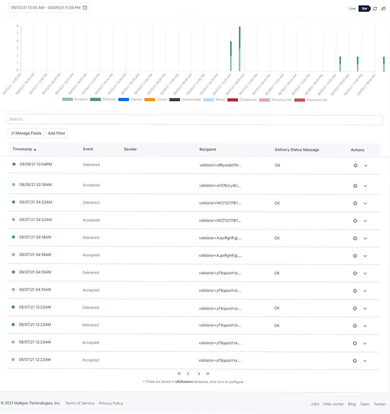Expand the 08/07/21 04:10AM Delivered row
Screen dimensions: 390x414
[365, 274]
